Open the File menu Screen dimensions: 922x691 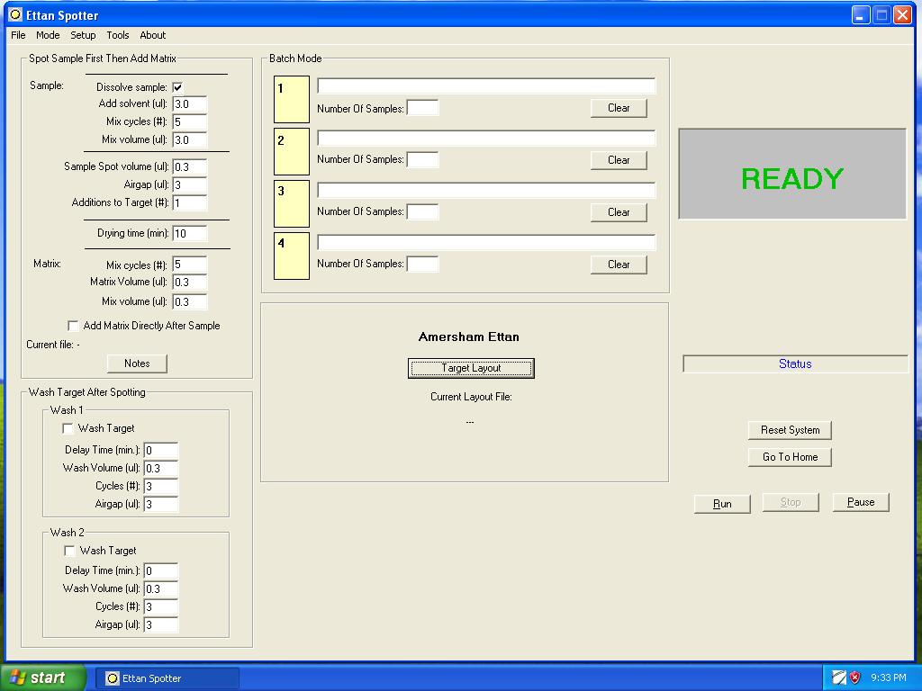point(17,35)
